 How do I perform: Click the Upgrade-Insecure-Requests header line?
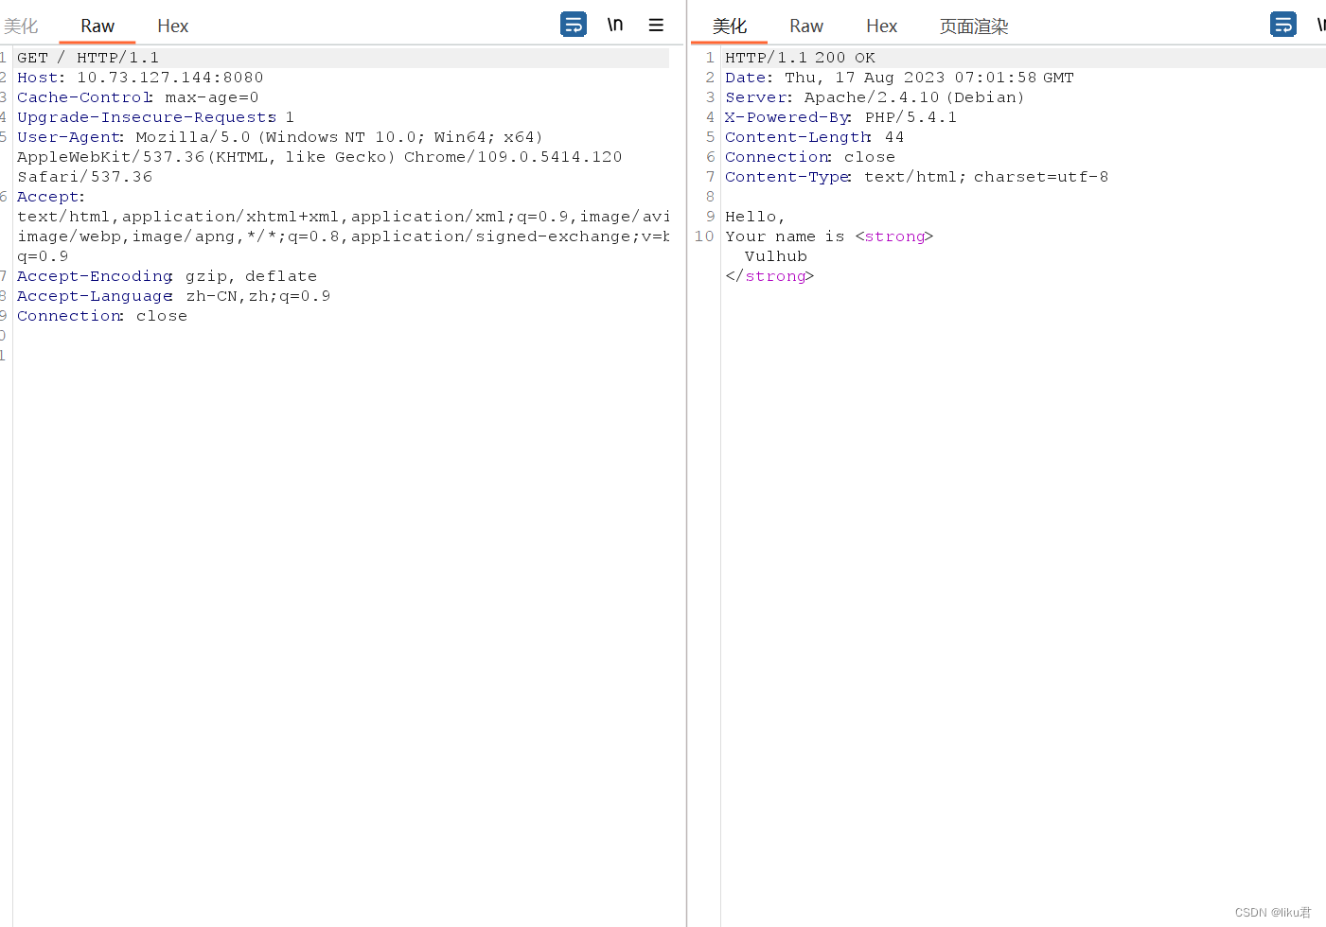[x=155, y=117]
